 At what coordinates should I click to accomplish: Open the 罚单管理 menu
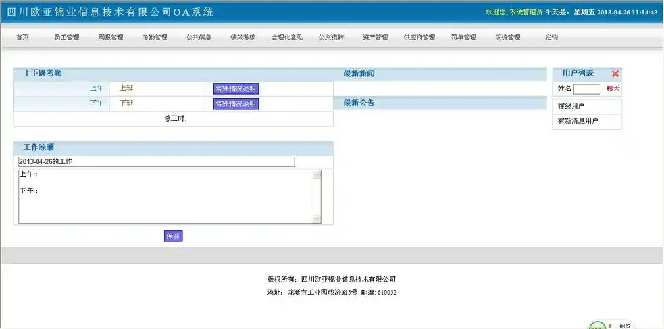point(464,38)
